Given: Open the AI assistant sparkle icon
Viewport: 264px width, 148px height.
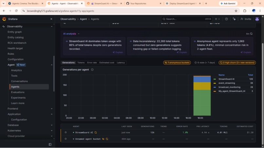Looking at the screenshot, I should pyautogui.click(x=234, y=19).
